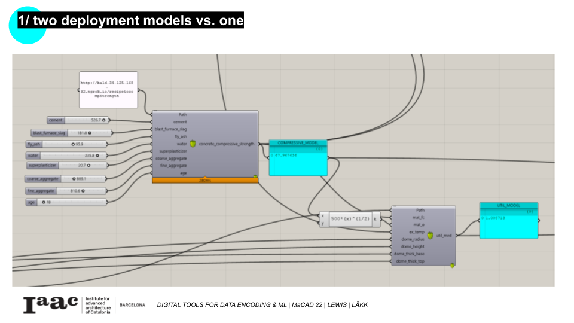Click the dome_radius input parameter
This screenshot has height=323, width=574.
coord(413,239)
